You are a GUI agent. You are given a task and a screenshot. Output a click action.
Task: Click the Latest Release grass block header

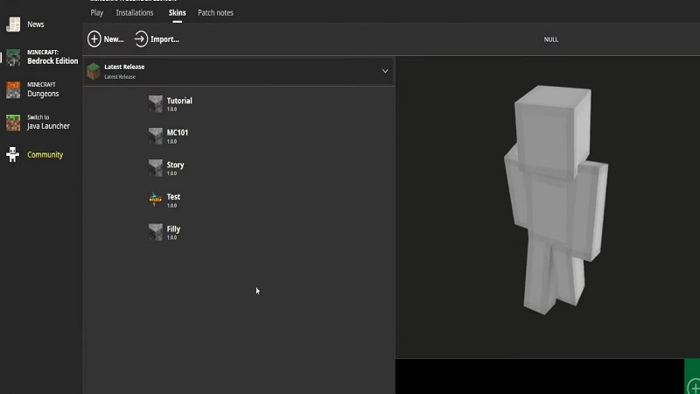click(x=94, y=71)
